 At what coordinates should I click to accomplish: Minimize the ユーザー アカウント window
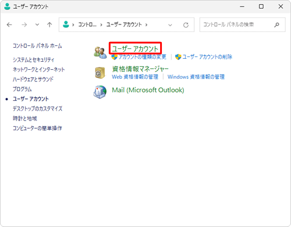[242, 6]
